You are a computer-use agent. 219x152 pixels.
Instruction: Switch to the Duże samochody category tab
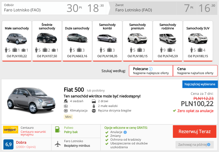[x=77, y=40]
